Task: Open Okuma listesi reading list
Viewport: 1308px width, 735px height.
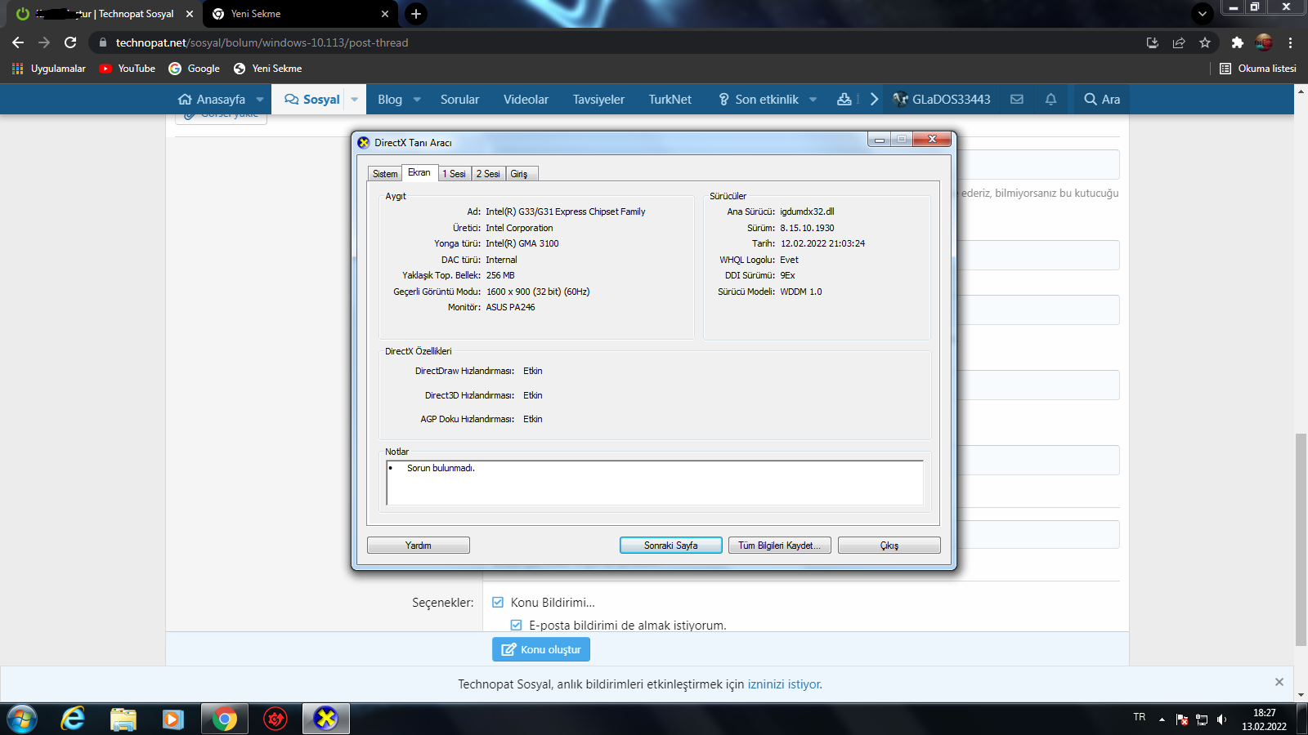Action: click(1258, 69)
